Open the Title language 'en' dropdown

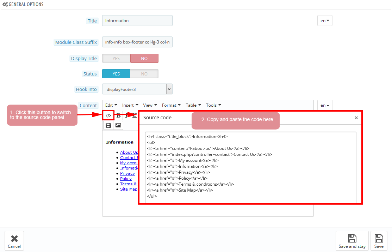325,21
